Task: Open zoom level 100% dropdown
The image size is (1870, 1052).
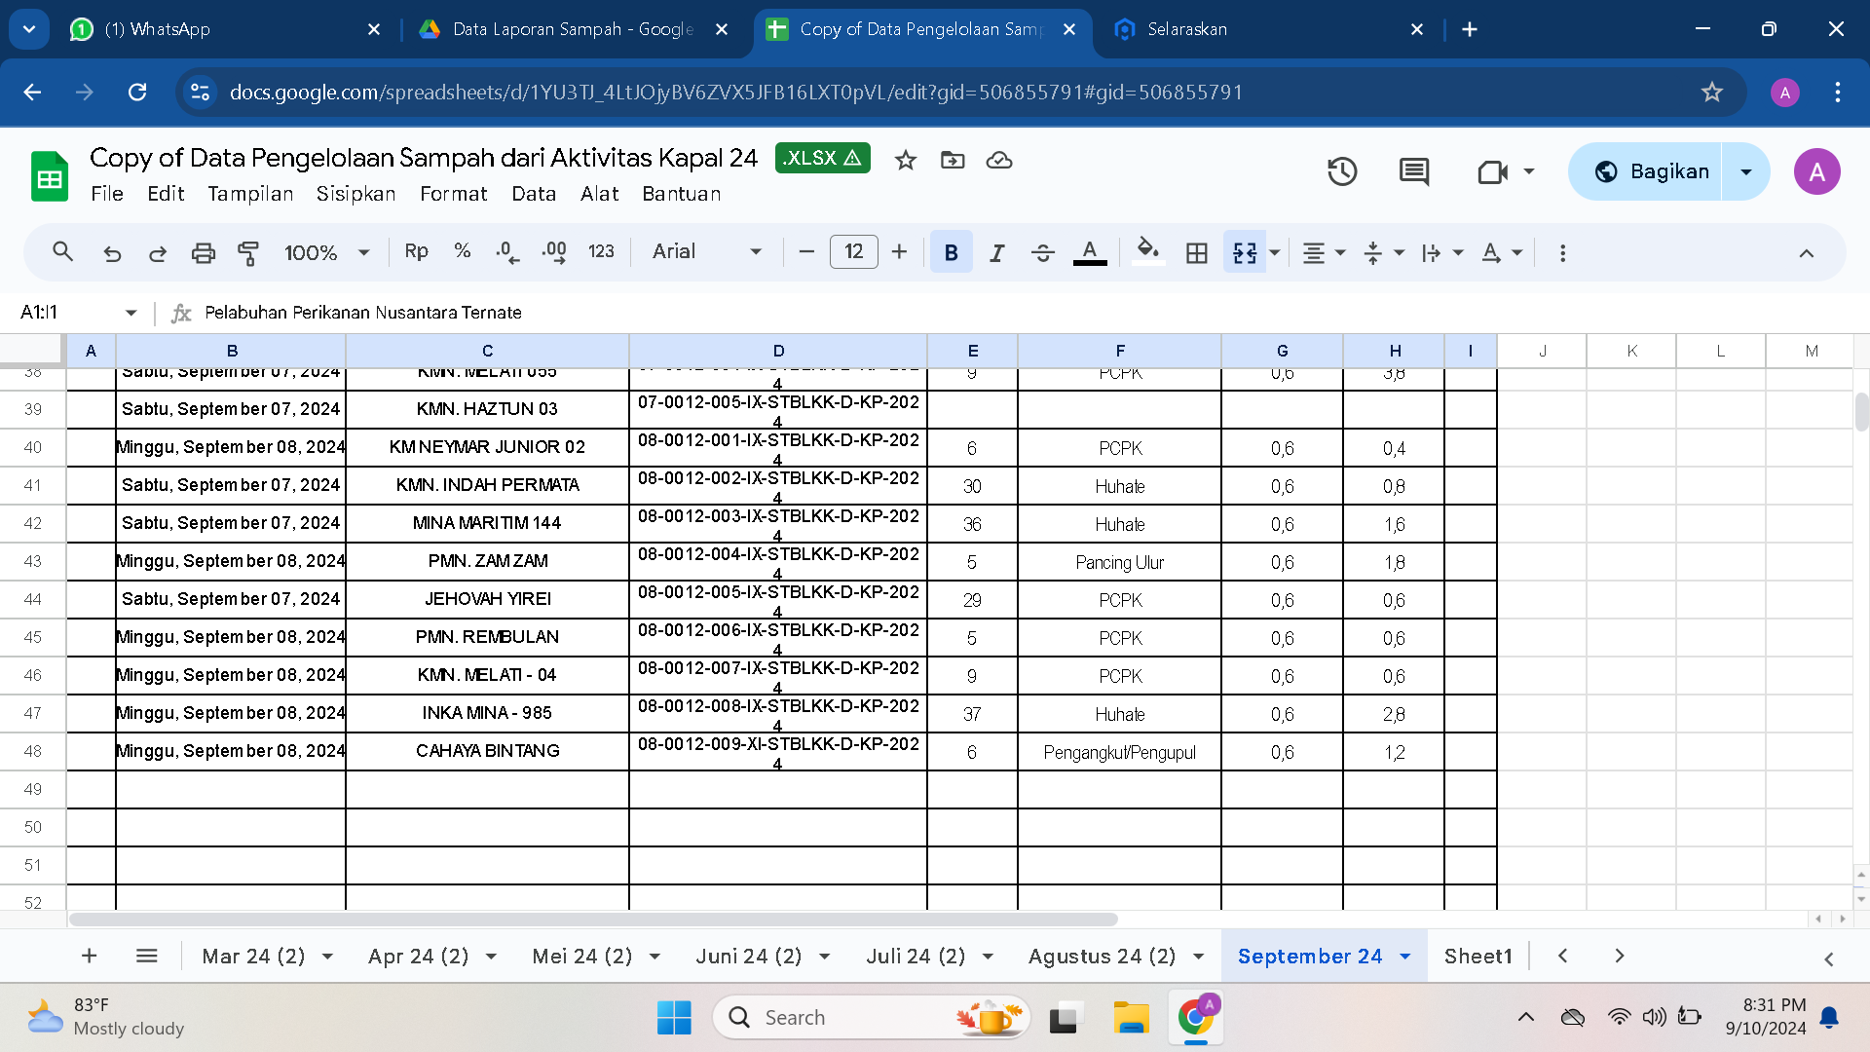Action: click(326, 252)
